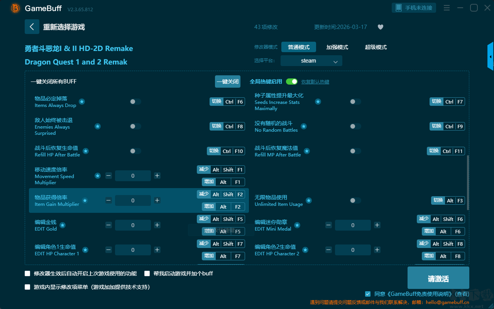Toggle Items Always Drop switch
The height and width of the screenshot is (309, 494).
pyautogui.click(x=135, y=102)
